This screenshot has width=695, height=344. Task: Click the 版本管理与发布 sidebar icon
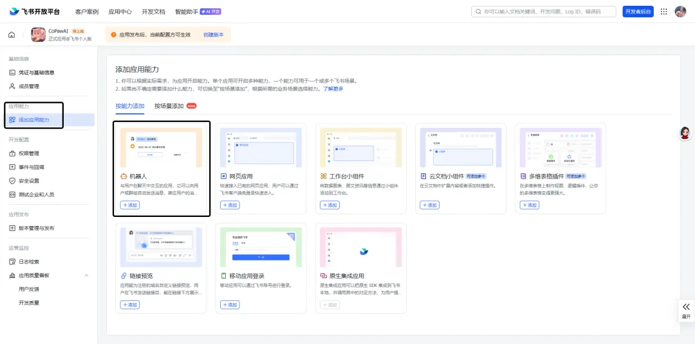tap(12, 228)
